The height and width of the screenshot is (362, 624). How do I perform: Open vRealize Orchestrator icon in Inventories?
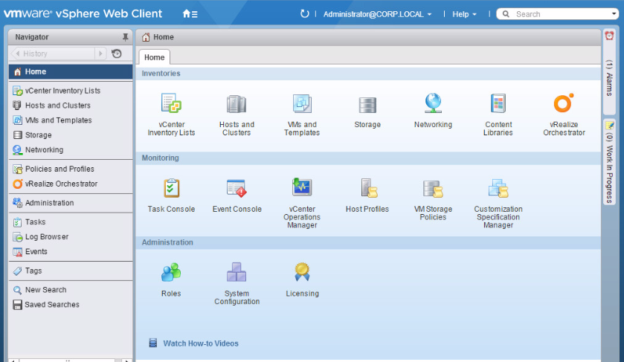[x=564, y=103]
